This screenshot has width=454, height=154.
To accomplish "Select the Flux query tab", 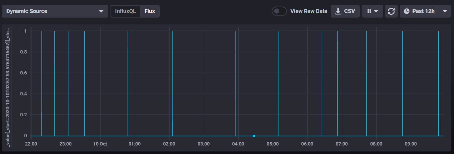I will [150, 11].
